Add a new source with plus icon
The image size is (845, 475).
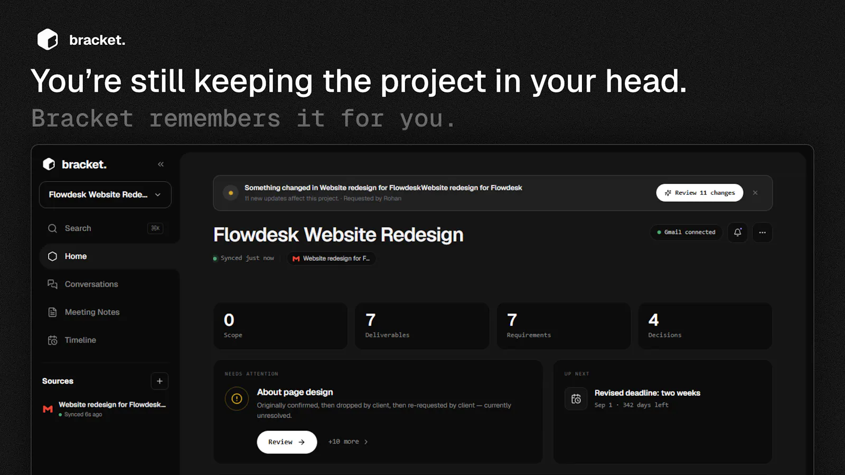[x=159, y=381]
